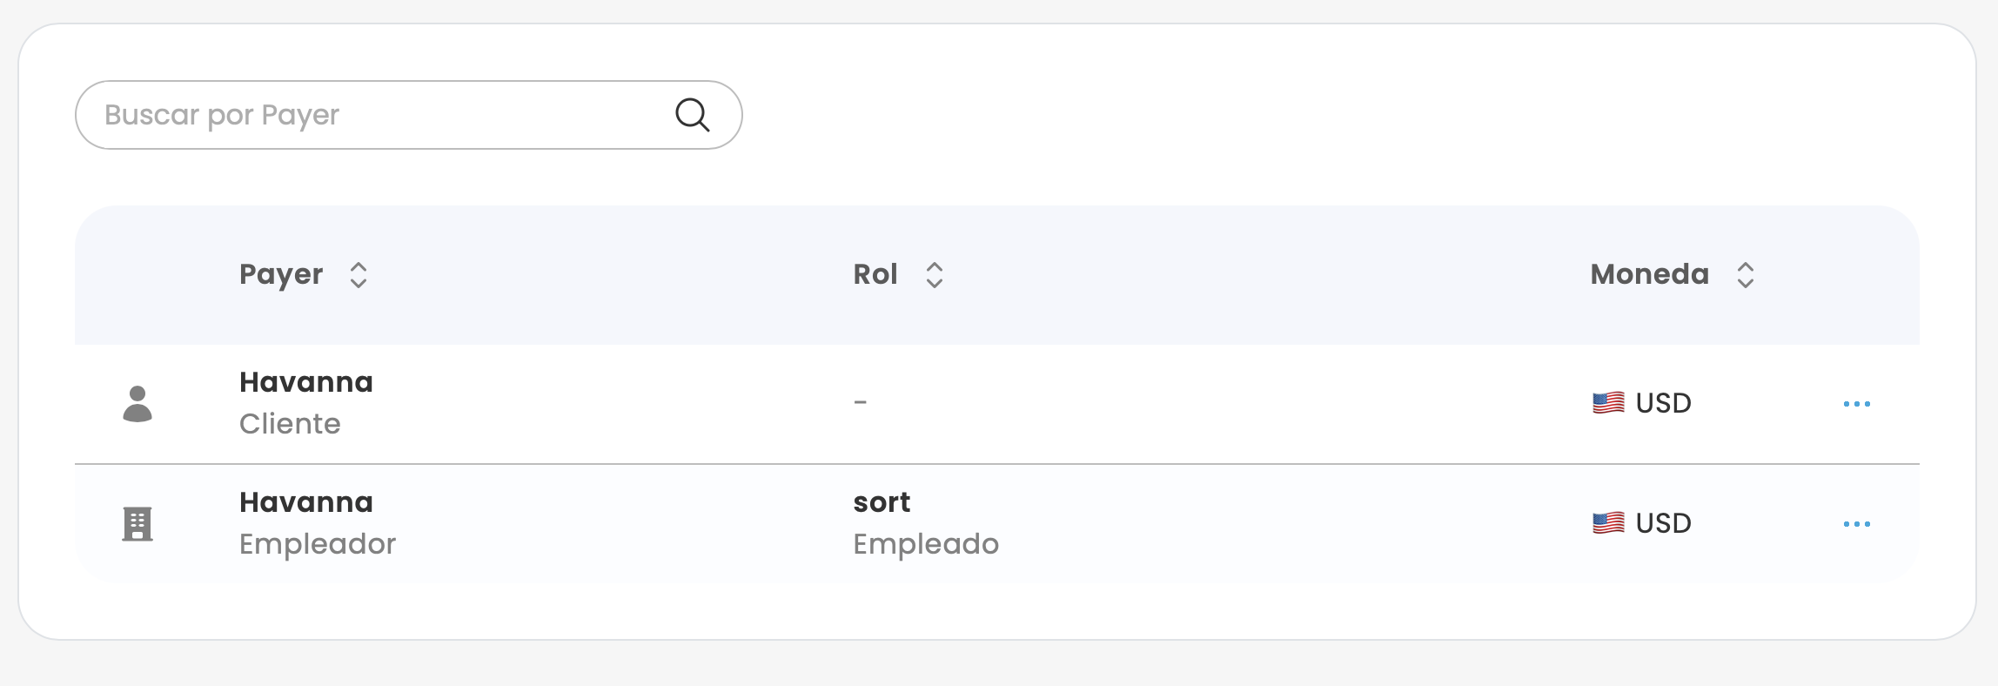The image size is (1998, 686).
Task: Open three-dots menu for Havanna Empleador row
Action: tap(1856, 524)
